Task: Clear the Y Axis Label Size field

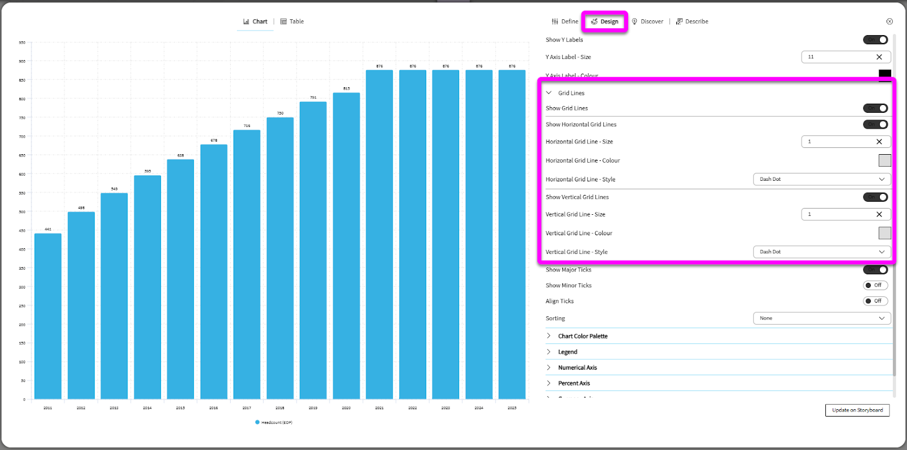Action: pos(879,57)
